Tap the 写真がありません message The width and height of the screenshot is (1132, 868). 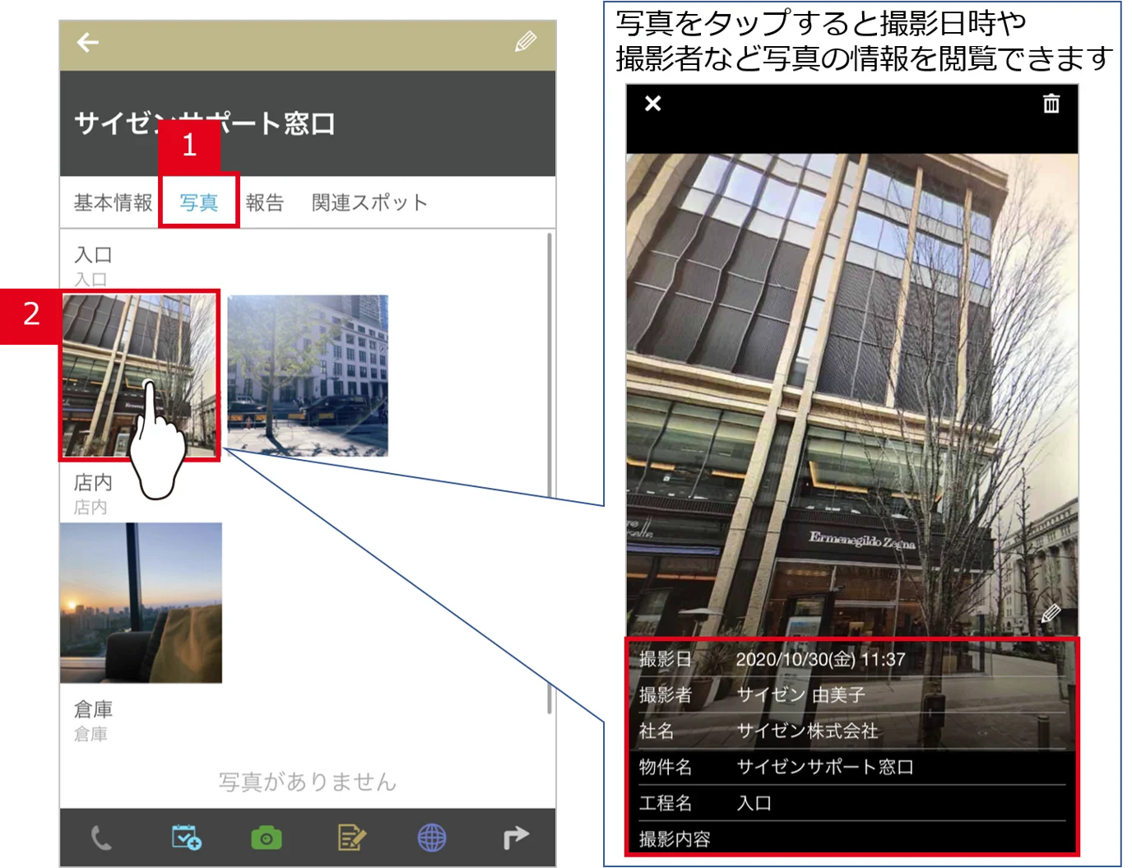[x=308, y=782]
